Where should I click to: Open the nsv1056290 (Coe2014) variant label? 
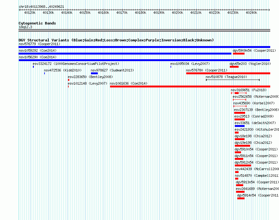tap(38, 57)
